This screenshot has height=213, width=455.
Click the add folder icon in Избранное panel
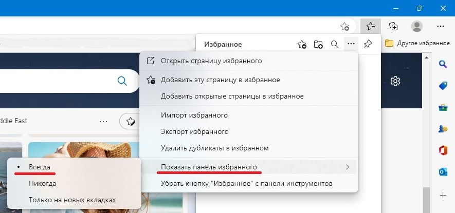[318, 45]
